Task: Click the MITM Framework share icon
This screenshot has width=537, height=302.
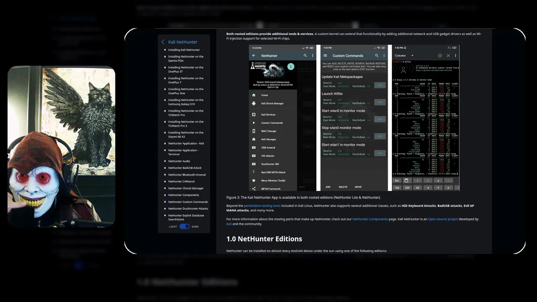Action: (x=253, y=189)
